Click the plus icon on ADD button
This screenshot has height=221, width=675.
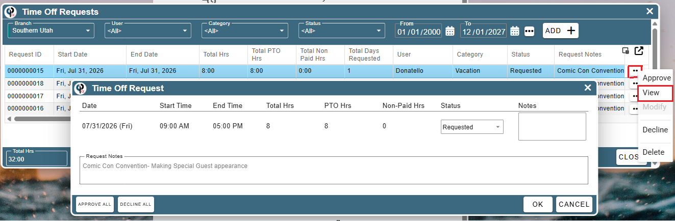click(x=571, y=31)
